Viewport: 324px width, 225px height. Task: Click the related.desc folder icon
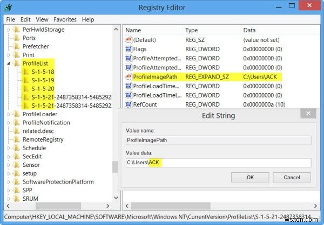17,131
